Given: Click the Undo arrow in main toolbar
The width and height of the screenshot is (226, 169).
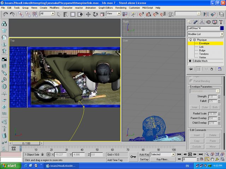Looking at the screenshot, I should point(5,14).
